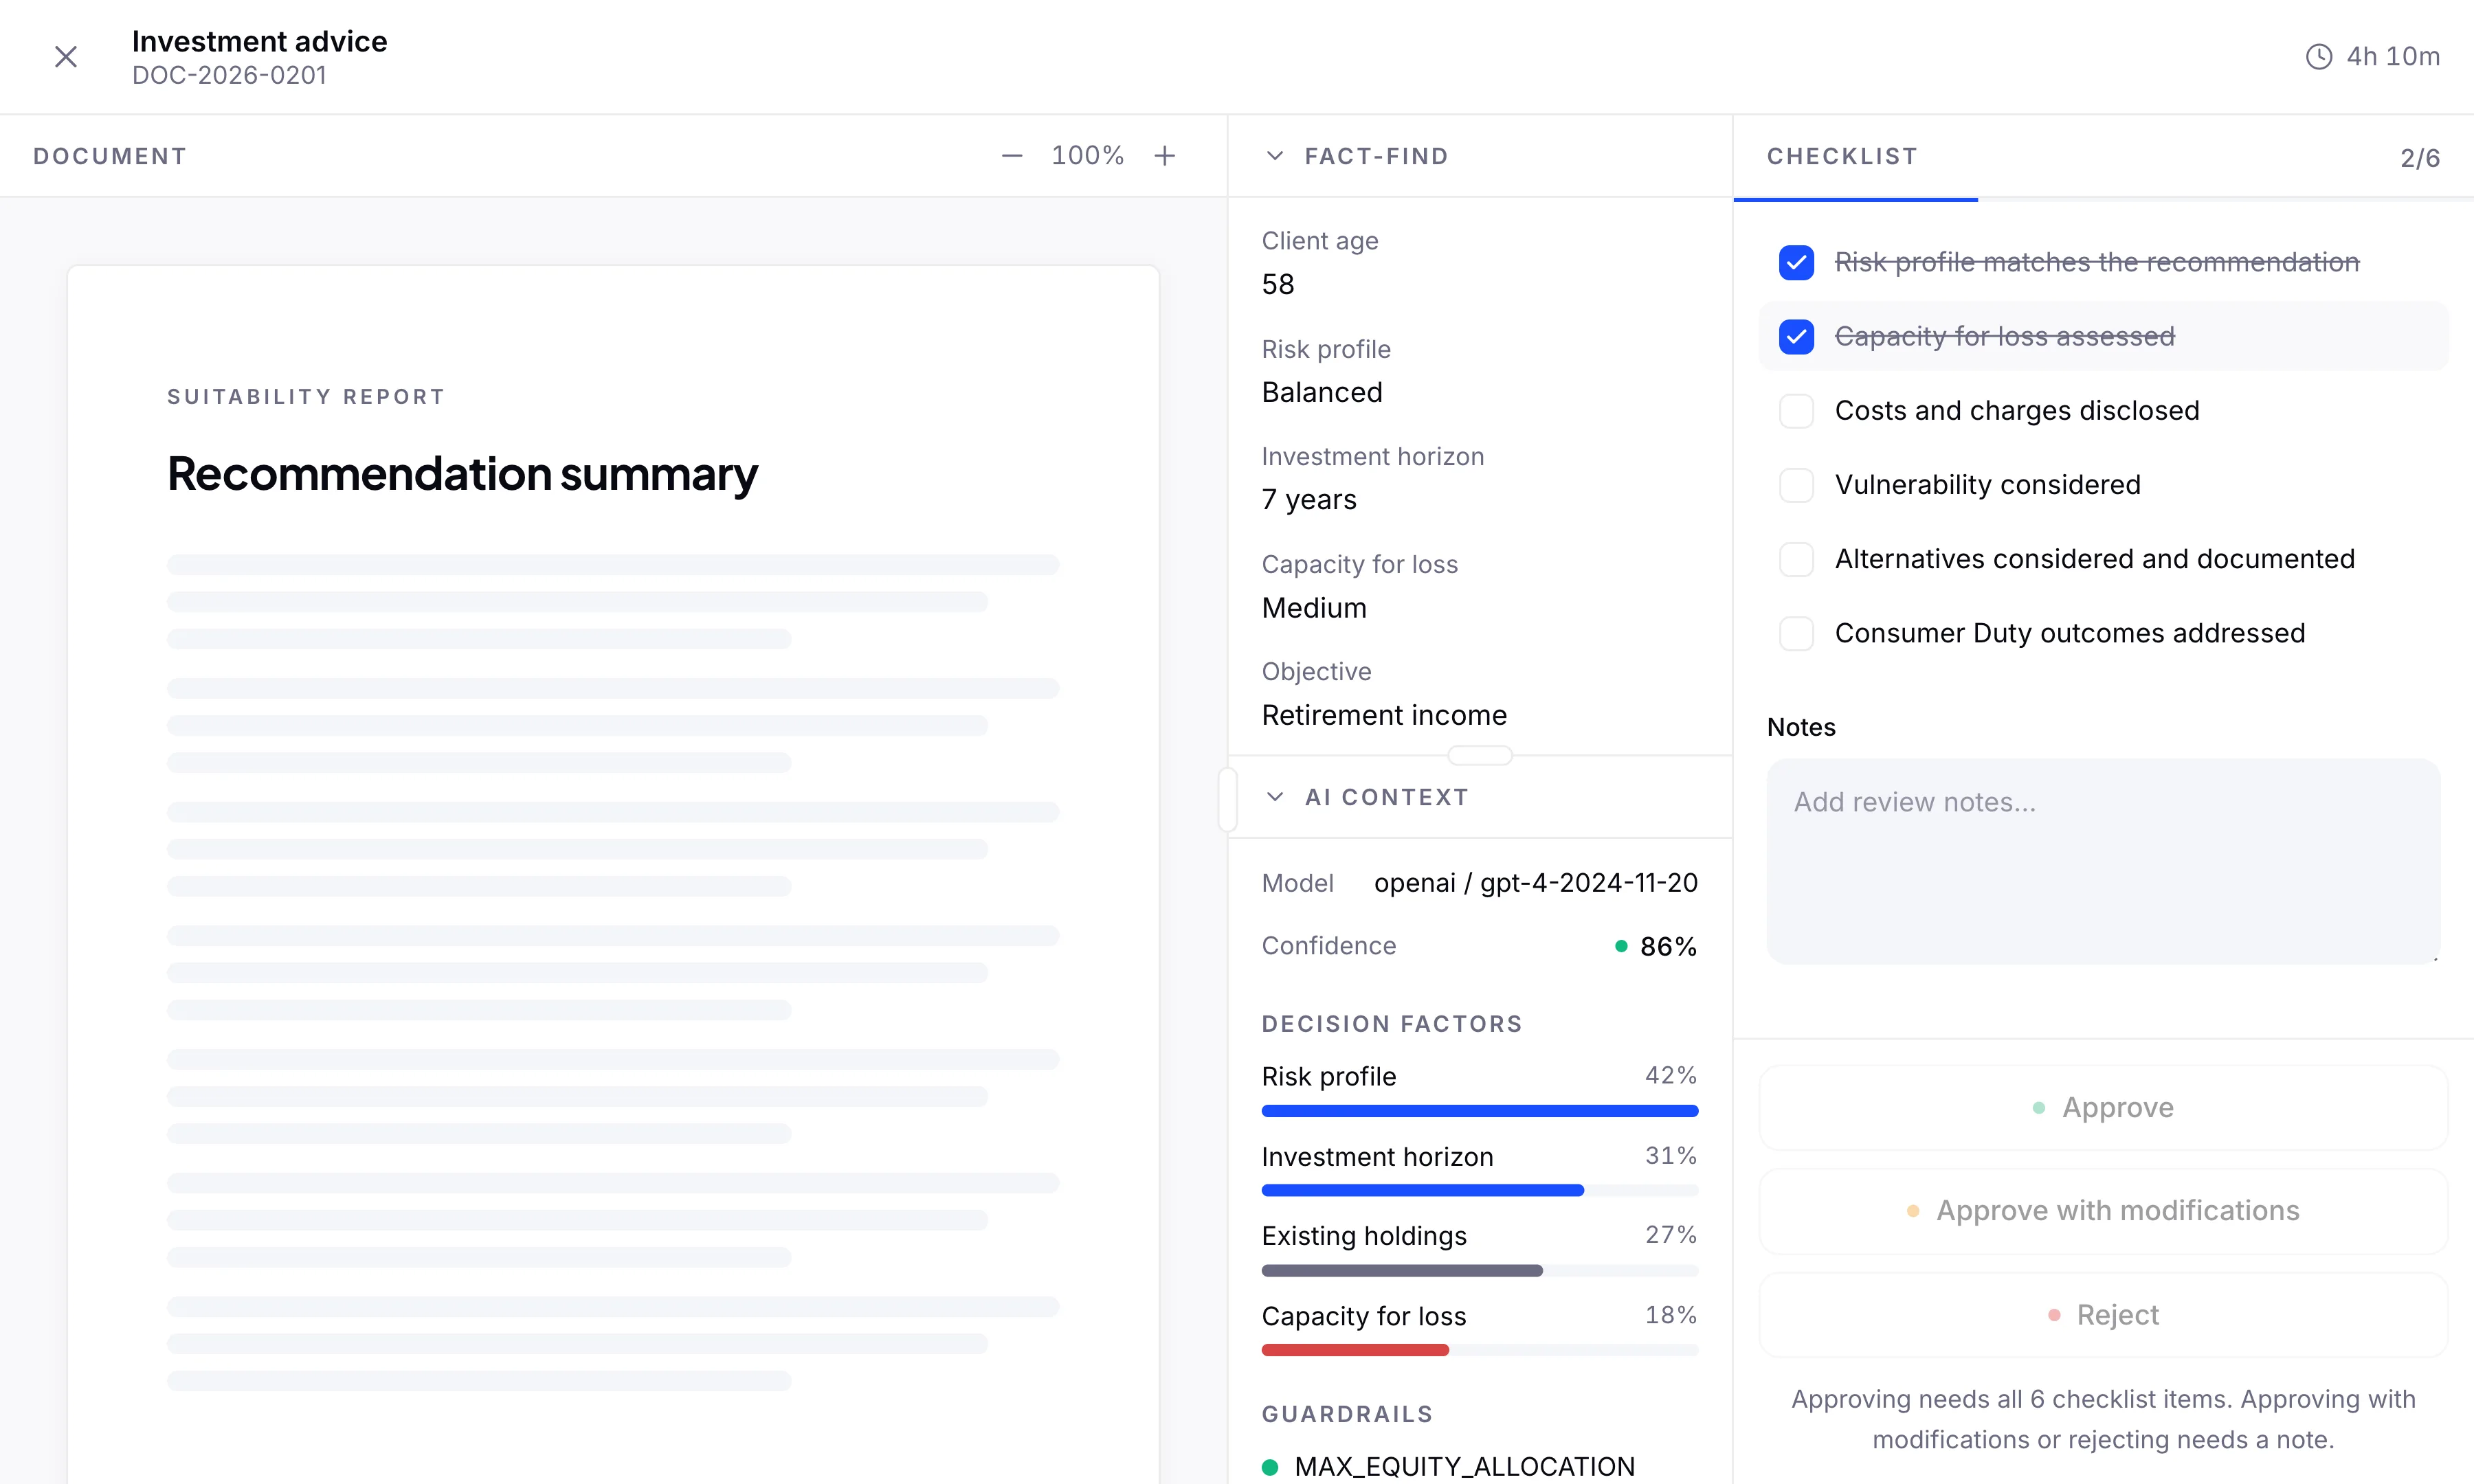Click the zoom in plus icon
2474x1484 pixels.
(x=1164, y=156)
